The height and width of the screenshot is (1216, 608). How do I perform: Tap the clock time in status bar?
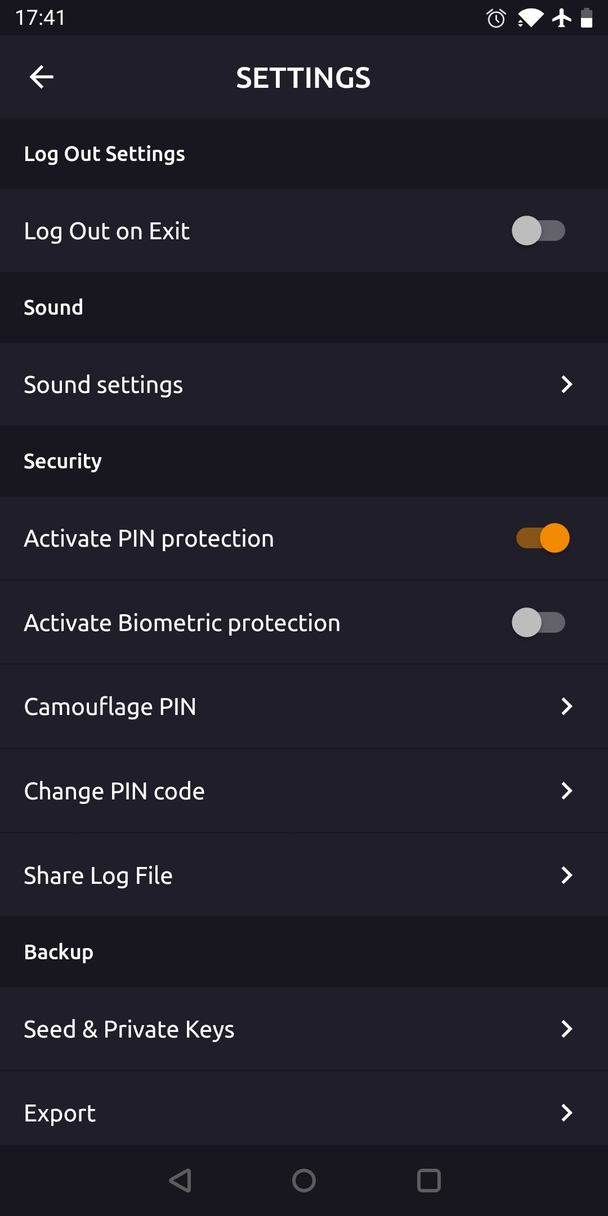[41, 18]
